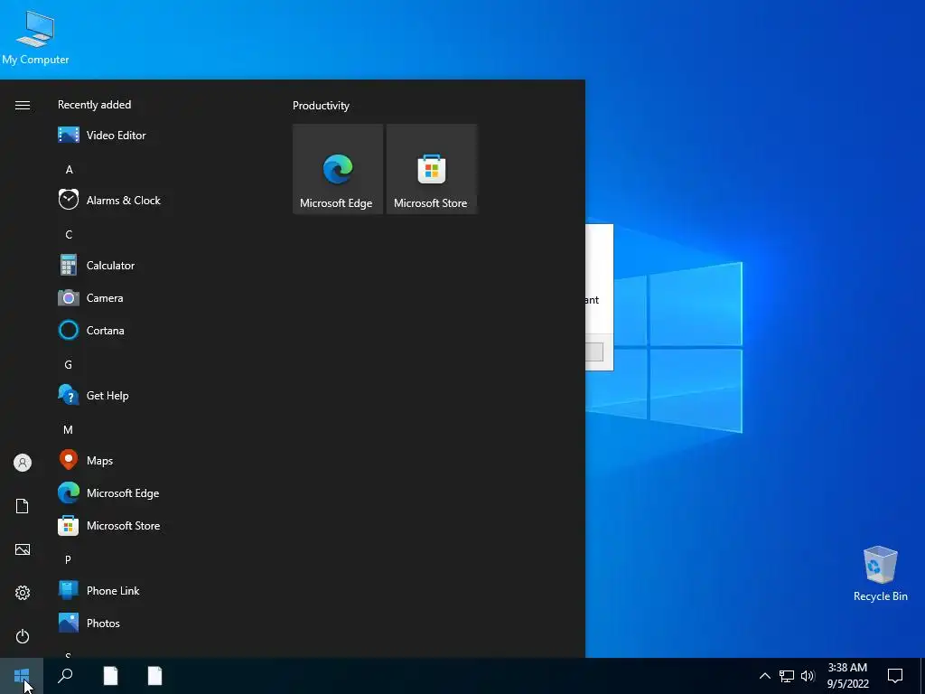Select Recycle Bin desktop icon
Image resolution: width=925 pixels, height=694 pixels.
point(880,574)
